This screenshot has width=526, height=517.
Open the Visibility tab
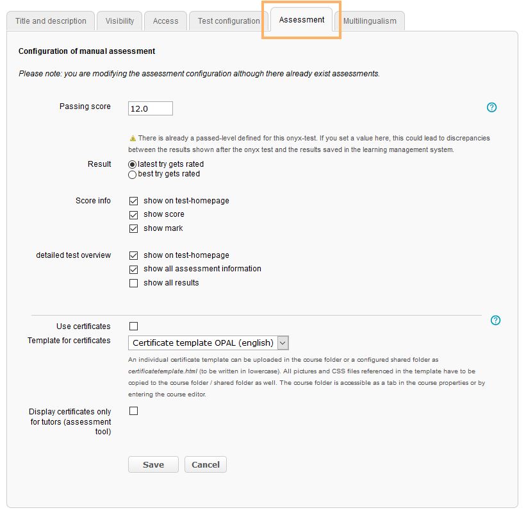(x=120, y=21)
